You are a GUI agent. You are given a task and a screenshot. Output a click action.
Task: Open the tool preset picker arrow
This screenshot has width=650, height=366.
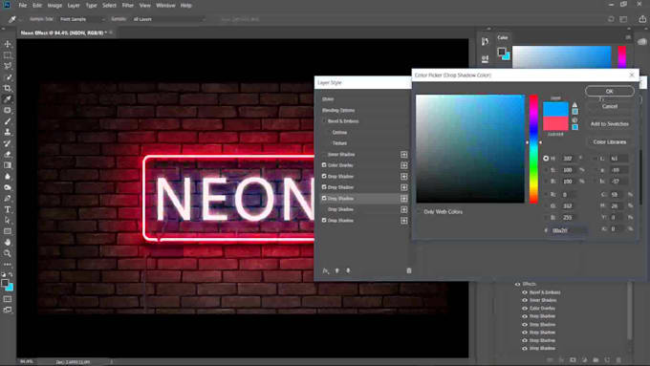tap(20, 19)
